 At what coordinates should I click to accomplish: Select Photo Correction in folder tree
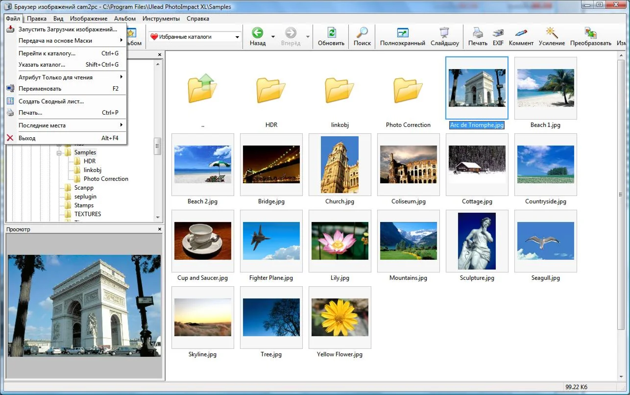pyautogui.click(x=106, y=179)
